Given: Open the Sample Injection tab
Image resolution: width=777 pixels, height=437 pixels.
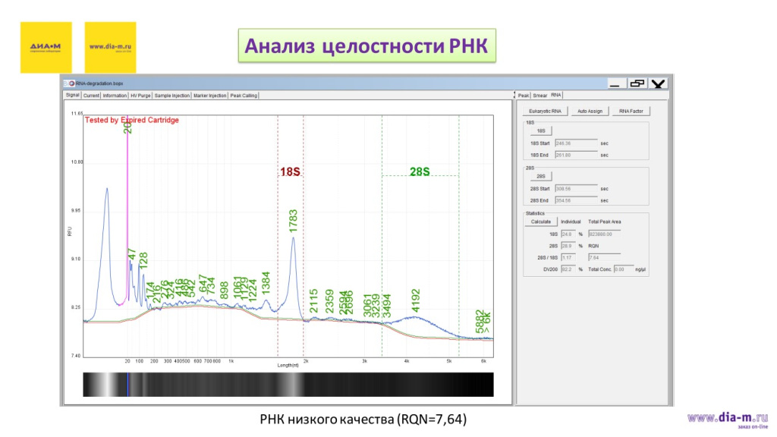Looking at the screenshot, I should (x=171, y=95).
